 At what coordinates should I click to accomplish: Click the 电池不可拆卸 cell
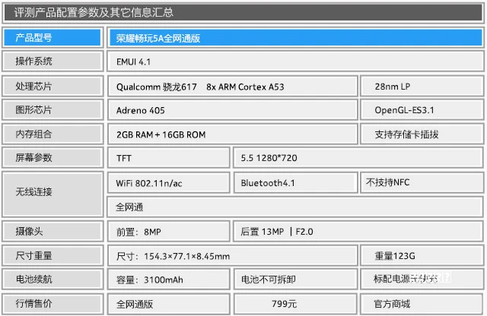[295, 280]
